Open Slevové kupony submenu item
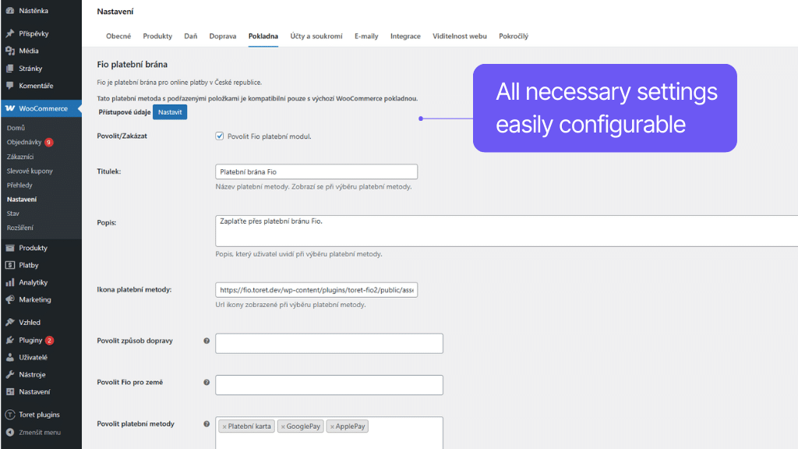This screenshot has width=798, height=449. click(30, 171)
